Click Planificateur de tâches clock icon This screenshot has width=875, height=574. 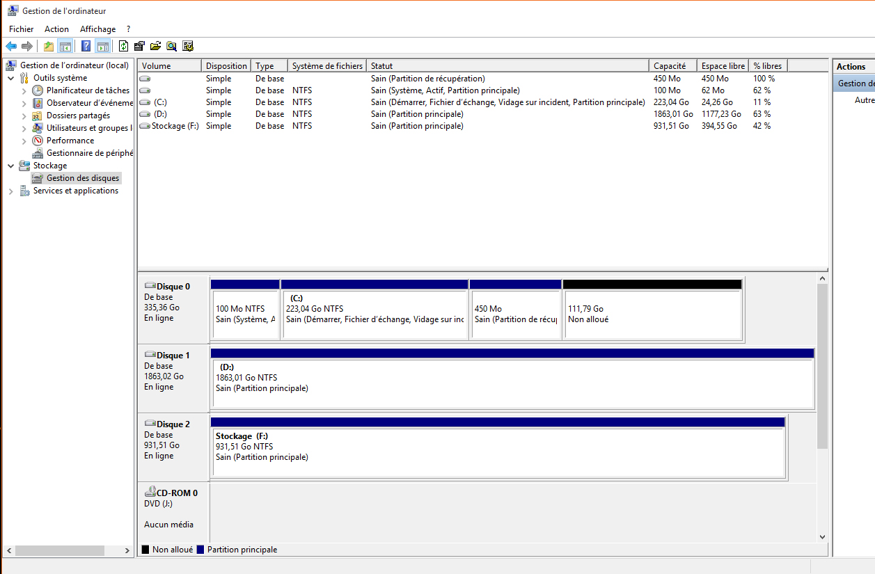(38, 90)
